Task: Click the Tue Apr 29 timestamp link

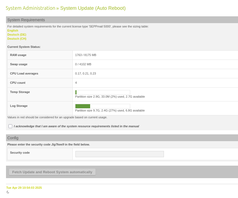Action: tap(24, 188)
